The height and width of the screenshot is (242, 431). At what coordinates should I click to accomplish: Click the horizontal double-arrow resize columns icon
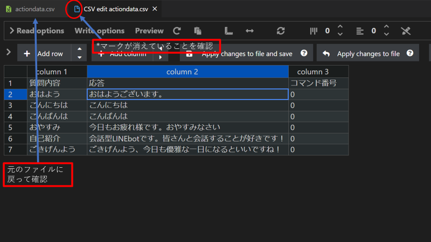(x=249, y=31)
